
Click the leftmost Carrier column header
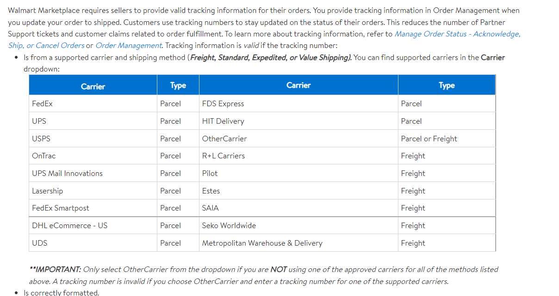(93, 86)
